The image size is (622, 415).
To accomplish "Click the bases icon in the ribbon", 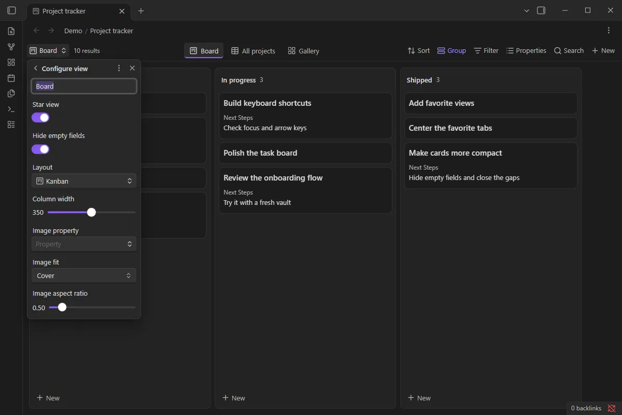I will [x=11, y=125].
